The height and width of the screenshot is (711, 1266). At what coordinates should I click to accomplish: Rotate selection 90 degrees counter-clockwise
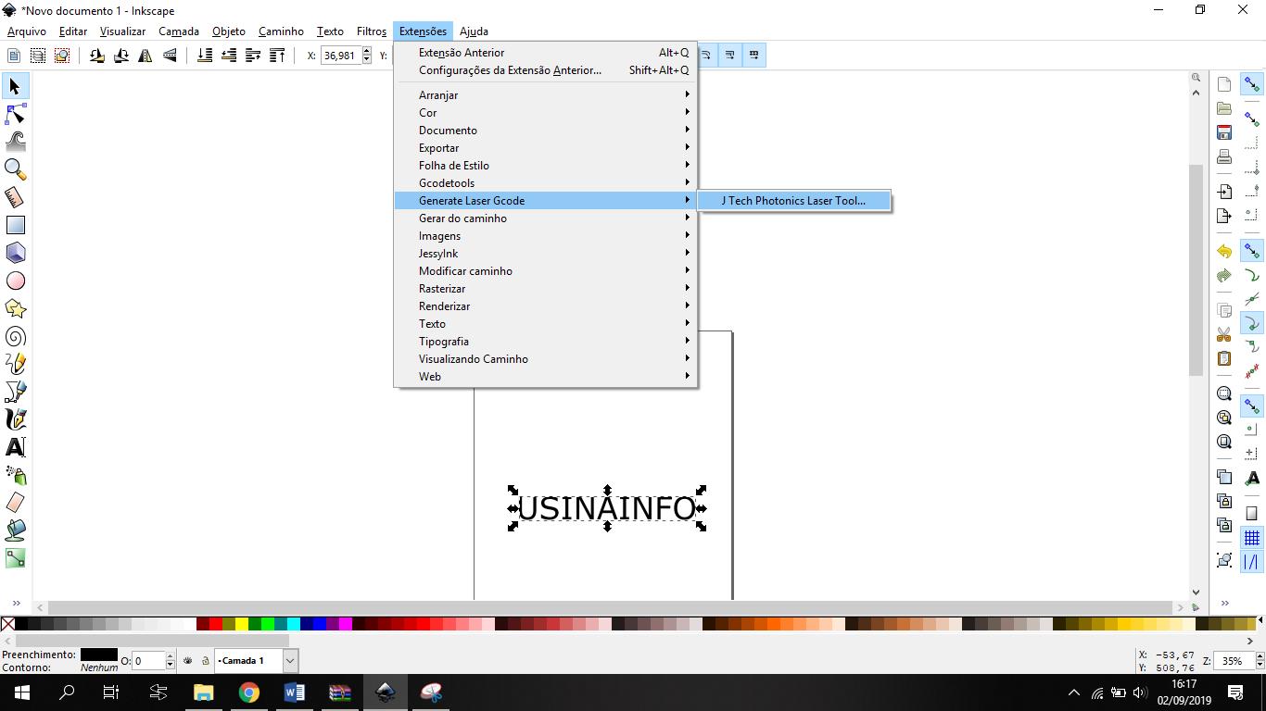click(97, 56)
